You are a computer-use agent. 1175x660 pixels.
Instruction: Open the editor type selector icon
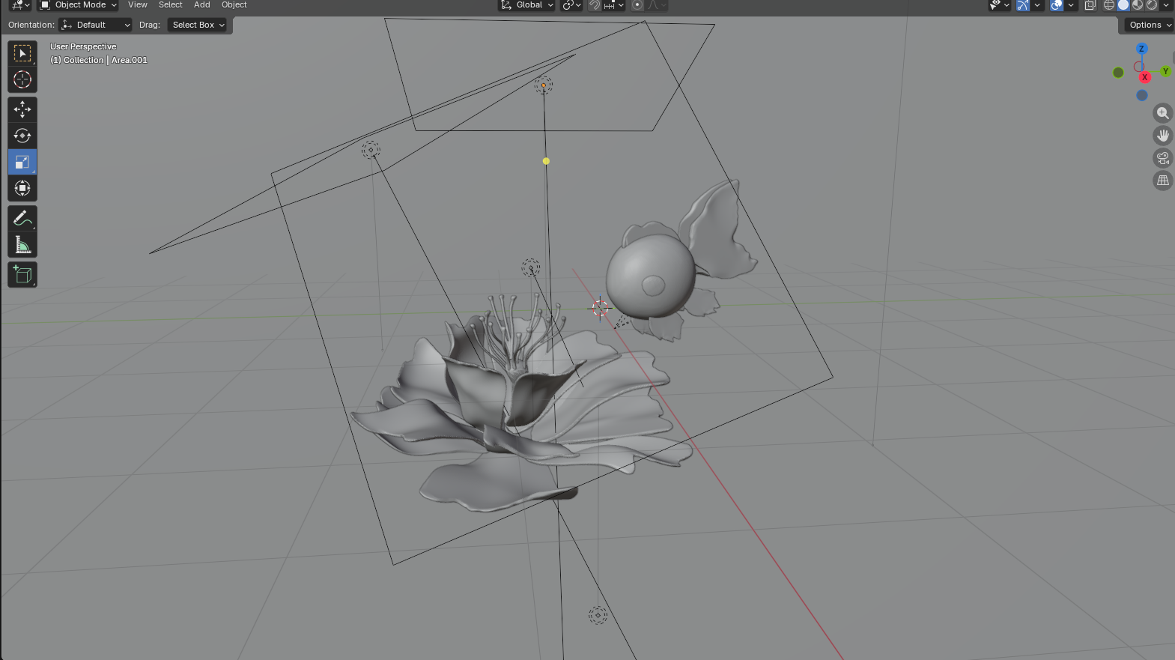coord(19,5)
